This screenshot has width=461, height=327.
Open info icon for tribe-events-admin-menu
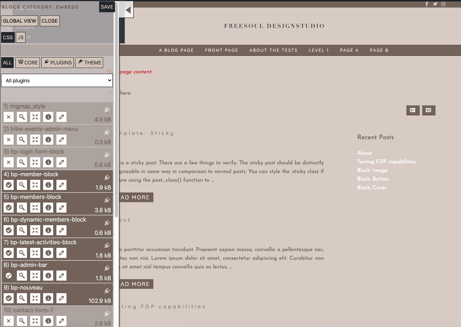coord(48,140)
